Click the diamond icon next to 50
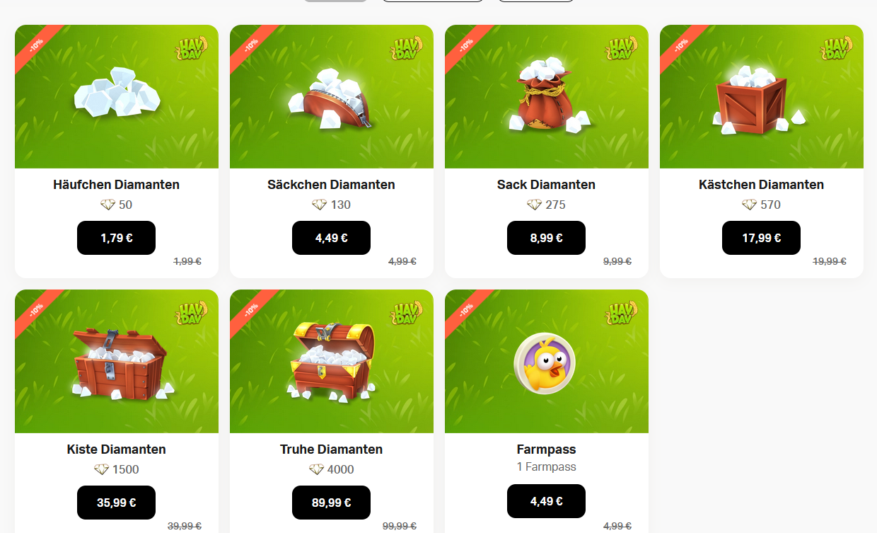This screenshot has width=877, height=533. pyautogui.click(x=108, y=205)
